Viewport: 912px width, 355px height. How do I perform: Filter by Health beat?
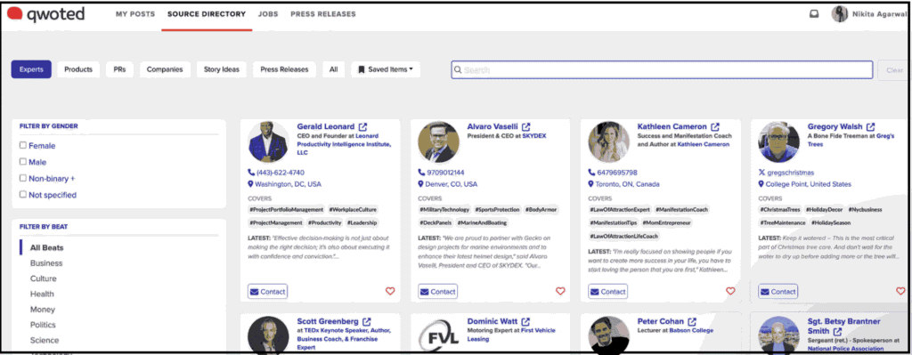(x=42, y=294)
